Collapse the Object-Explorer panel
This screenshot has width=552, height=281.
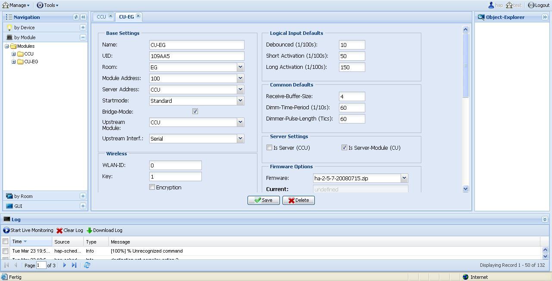(545, 17)
